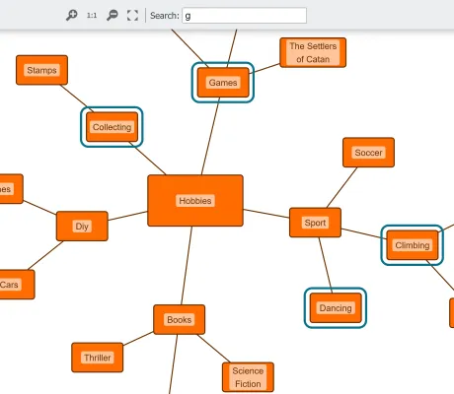Click the zoom out magnifier icon
This screenshot has width=454, height=394.
[x=113, y=15]
